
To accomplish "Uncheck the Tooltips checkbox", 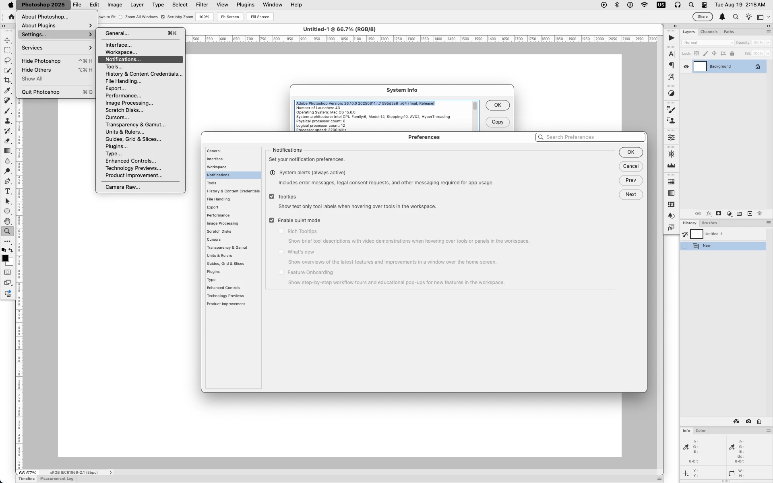I will coord(272,196).
